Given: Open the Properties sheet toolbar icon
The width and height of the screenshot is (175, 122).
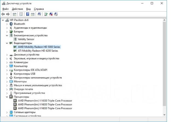Looking at the screenshot, I should pos(21,14).
